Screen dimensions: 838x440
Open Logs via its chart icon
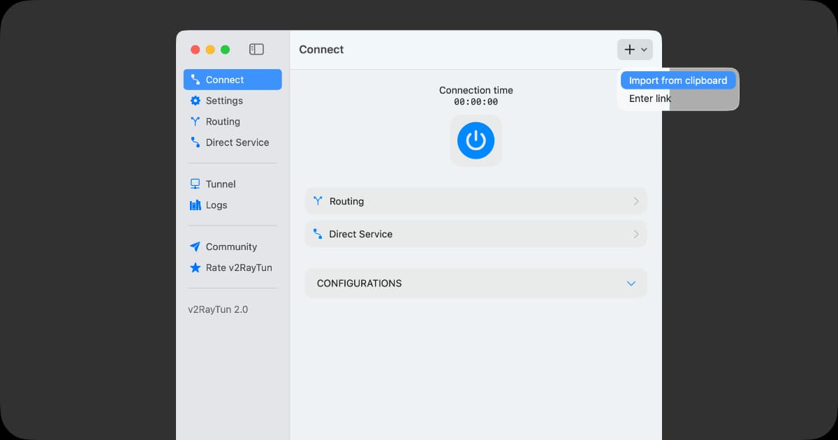click(196, 205)
